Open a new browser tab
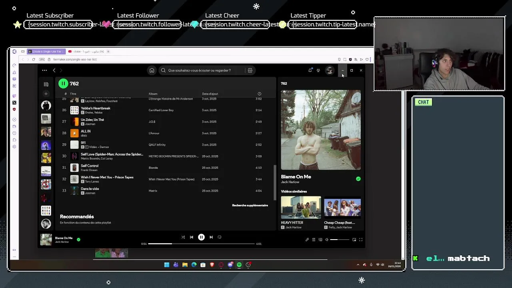Viewport: 512px width, 288px height. pyautogui.click(x=108, y=52)
